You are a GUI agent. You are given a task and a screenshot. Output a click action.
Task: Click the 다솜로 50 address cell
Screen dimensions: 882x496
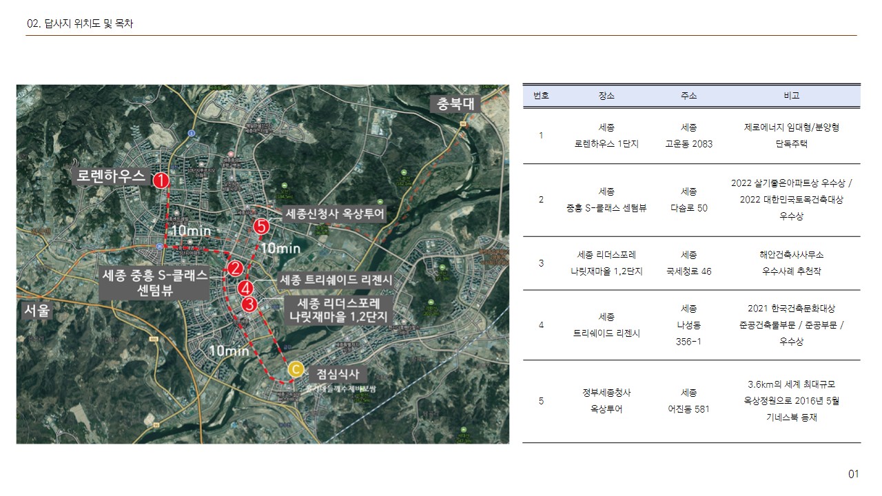click(x=688, y=200)
